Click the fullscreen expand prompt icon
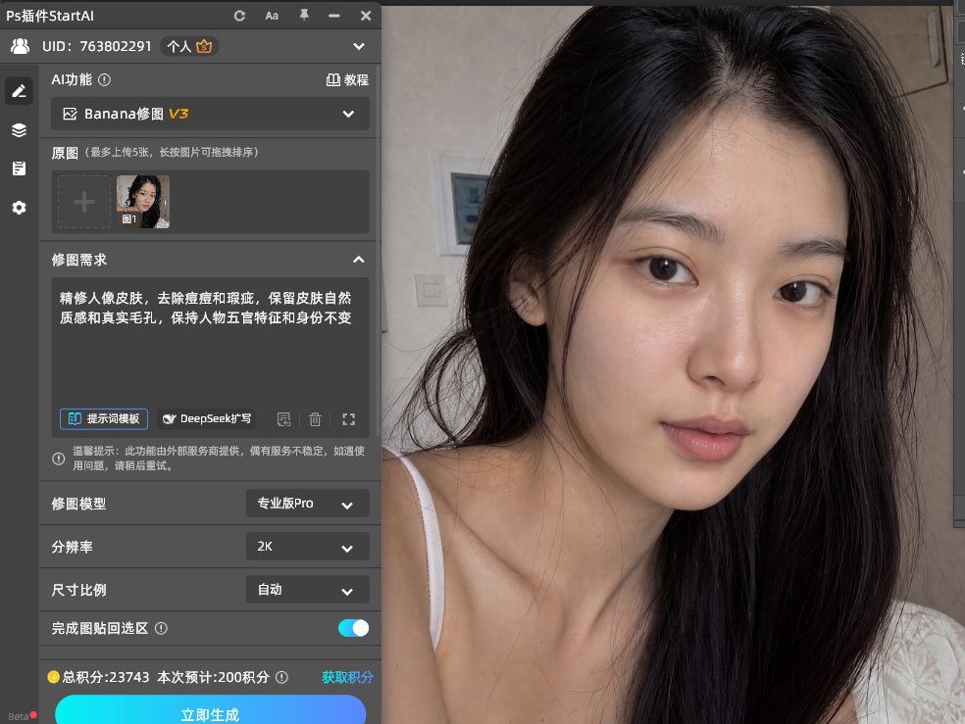 click(x=349, y=419)
